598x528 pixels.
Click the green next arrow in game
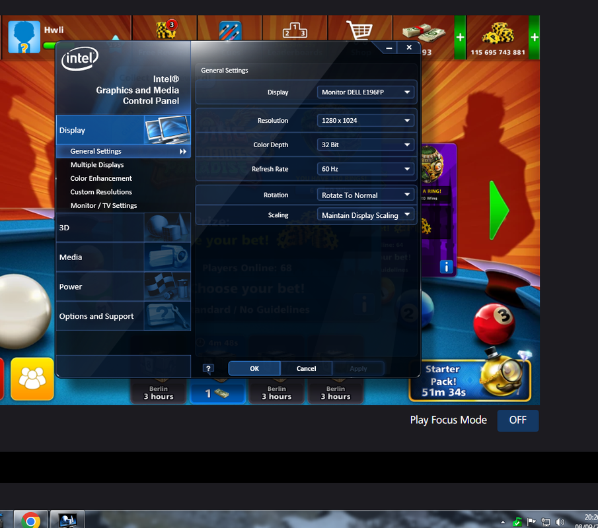[x=499, y=211]
